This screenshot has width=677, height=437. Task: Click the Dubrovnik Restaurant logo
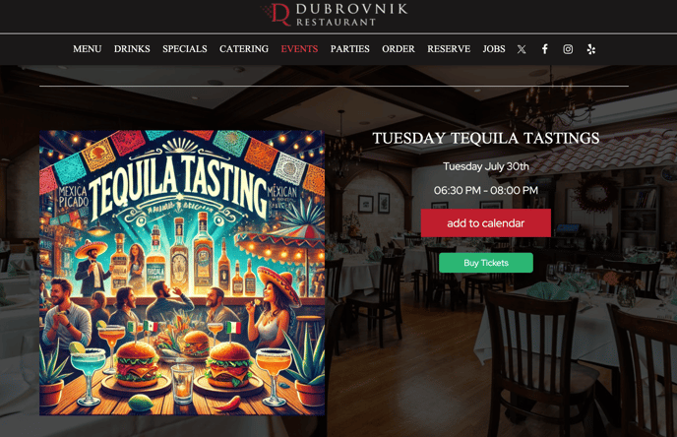(335, 15)
